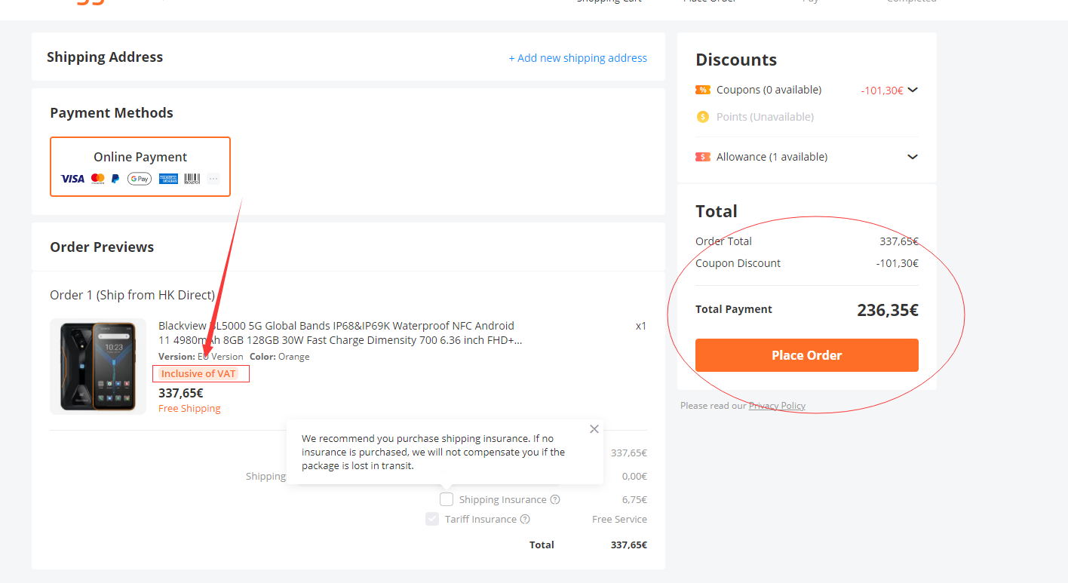1068x583 pixels.
Task: Click the PayPal payment logo
Action: click(x=115, y=179)
